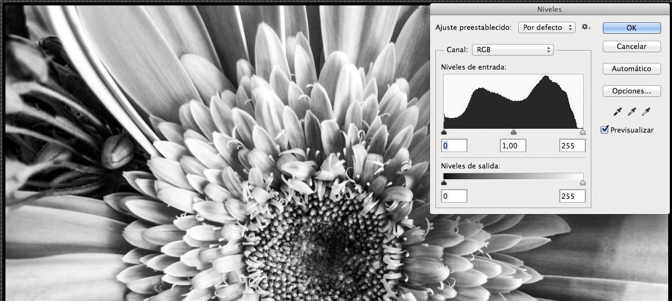Click the Cancelar button
This screenshot has width=672, height=301.
(632, 47)
